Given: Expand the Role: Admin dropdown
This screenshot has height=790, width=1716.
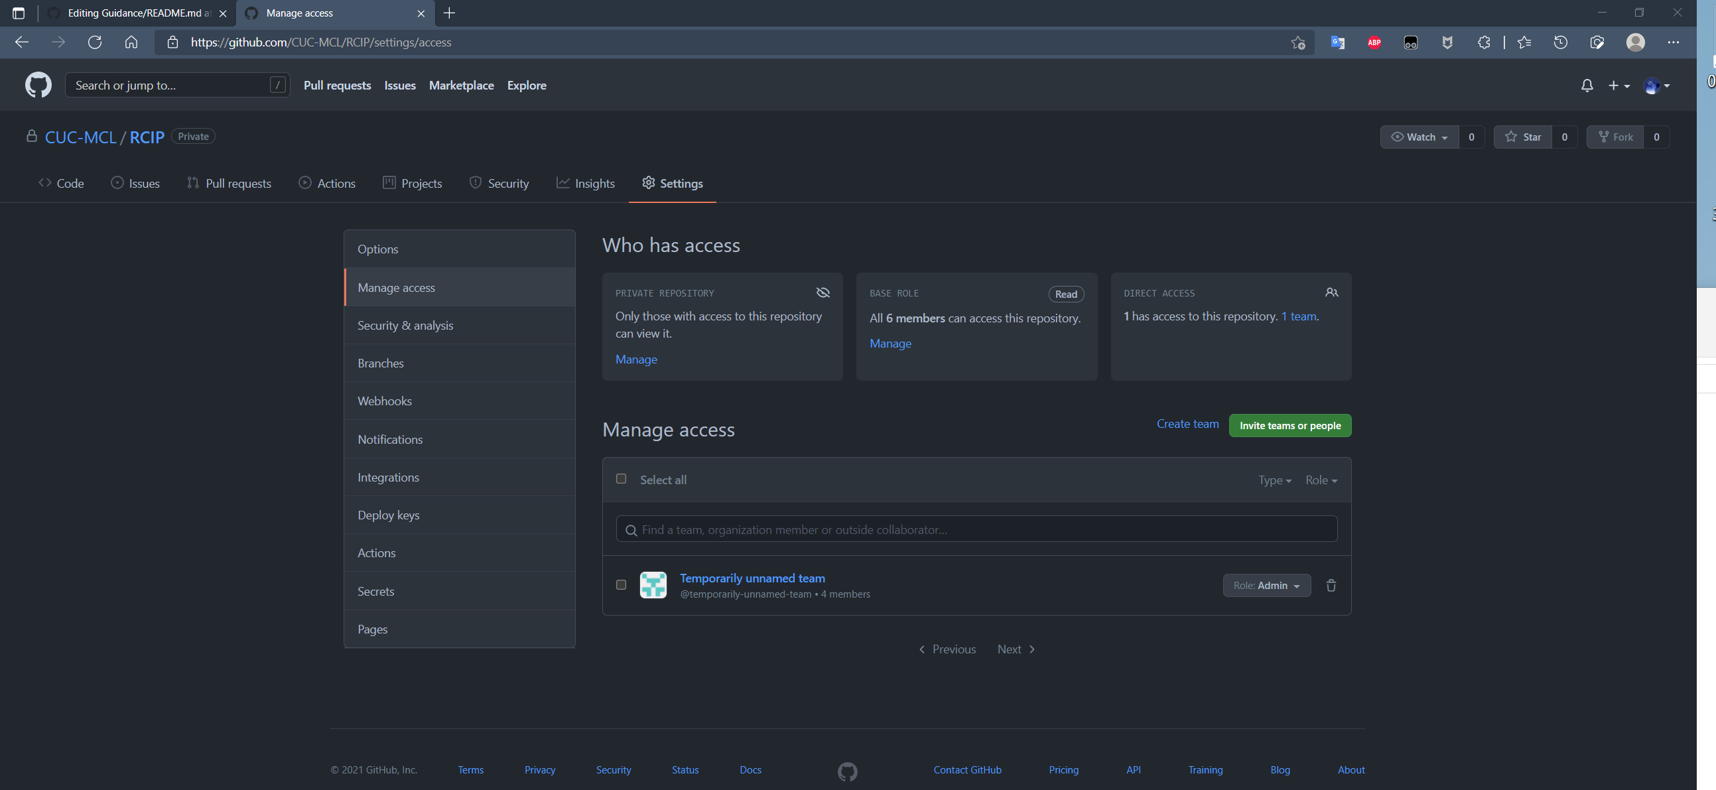Looking at the screenshot, I should point(1266,586).
